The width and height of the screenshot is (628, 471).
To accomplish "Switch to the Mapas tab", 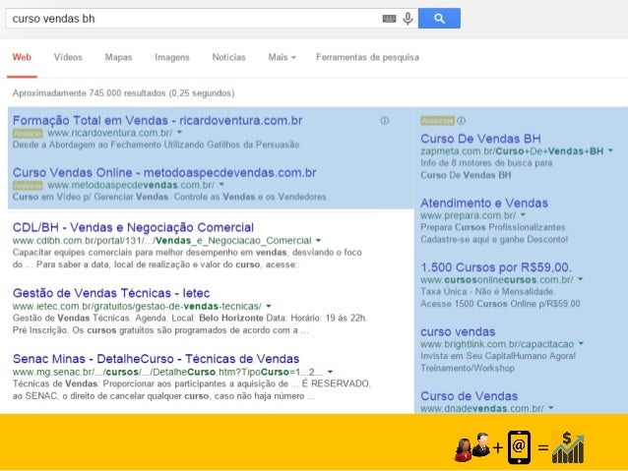I will [x=118, y=57].
